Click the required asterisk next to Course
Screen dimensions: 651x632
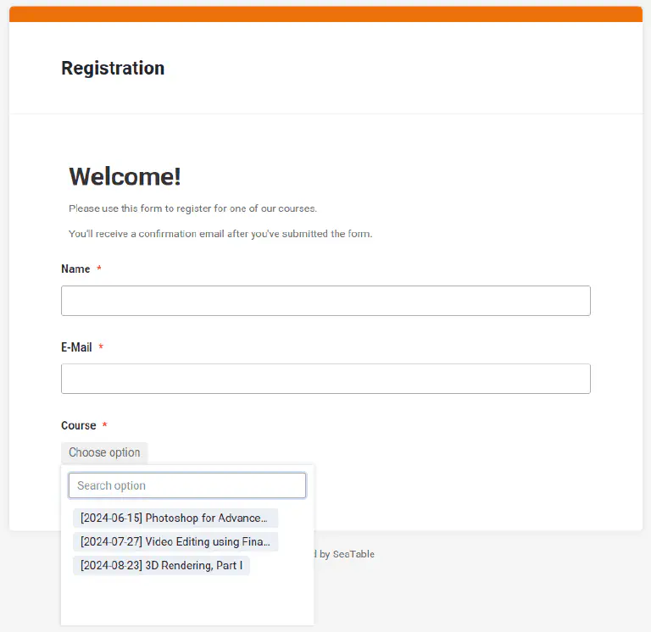pos(105,426)
